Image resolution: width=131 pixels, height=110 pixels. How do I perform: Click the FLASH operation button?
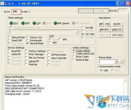tap(117, 24)
